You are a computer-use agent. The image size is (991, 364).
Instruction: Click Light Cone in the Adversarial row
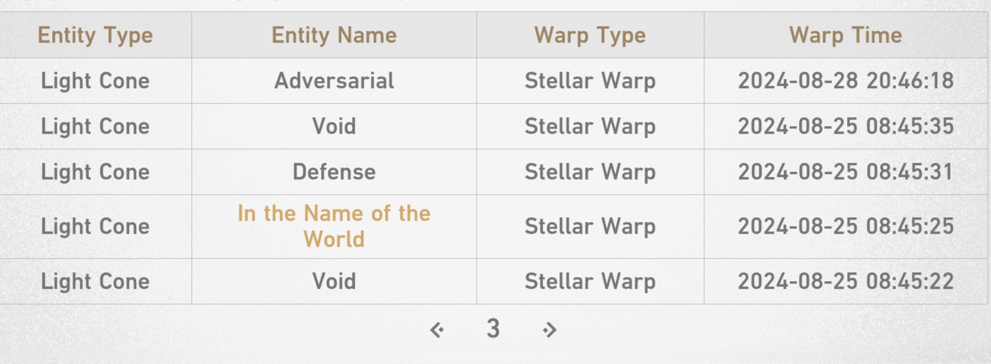click(x=95, y=81)
